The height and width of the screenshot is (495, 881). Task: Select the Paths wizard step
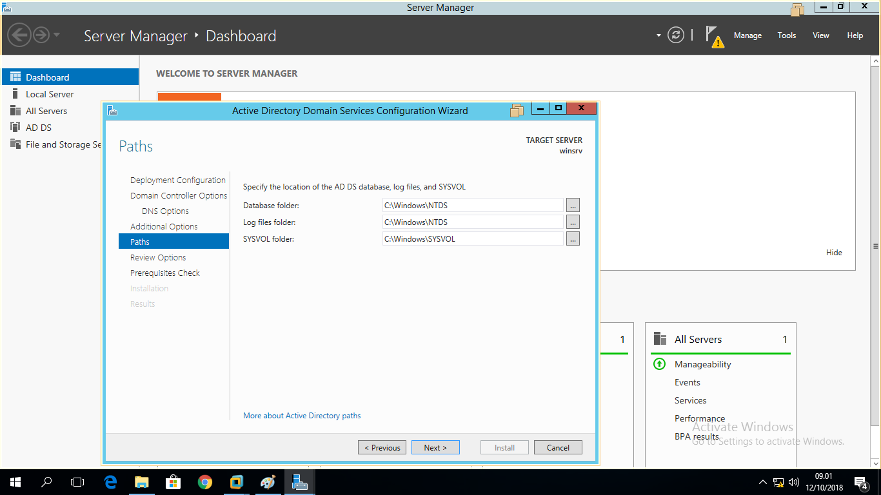pos(174,242)
